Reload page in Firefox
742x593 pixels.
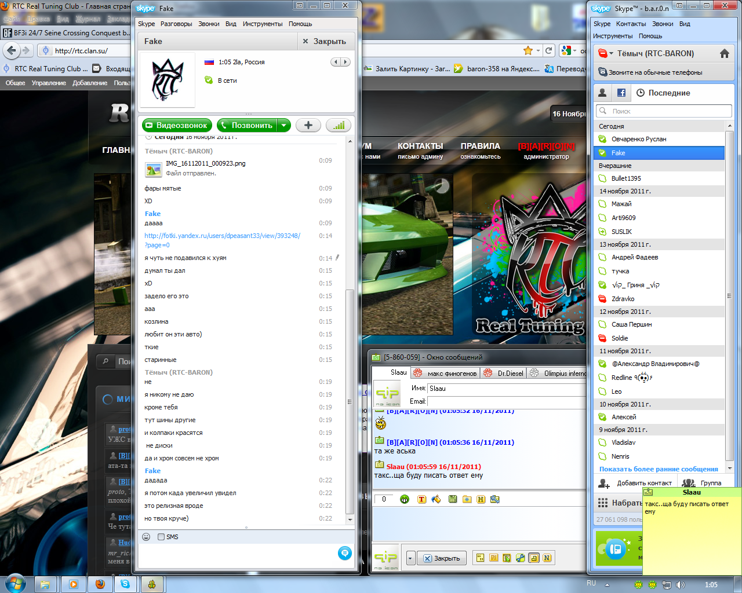(548, 50)
